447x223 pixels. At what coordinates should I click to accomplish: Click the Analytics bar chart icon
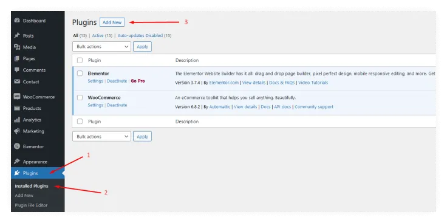pos(17,120)
